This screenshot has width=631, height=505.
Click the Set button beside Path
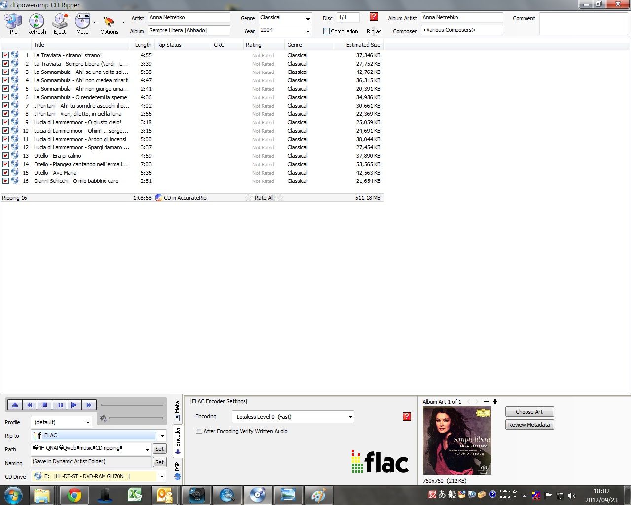pyautogui.click(x=159, y=449)
